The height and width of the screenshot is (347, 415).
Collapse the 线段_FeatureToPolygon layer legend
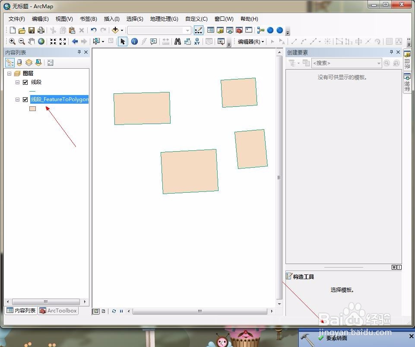(17, 99)
